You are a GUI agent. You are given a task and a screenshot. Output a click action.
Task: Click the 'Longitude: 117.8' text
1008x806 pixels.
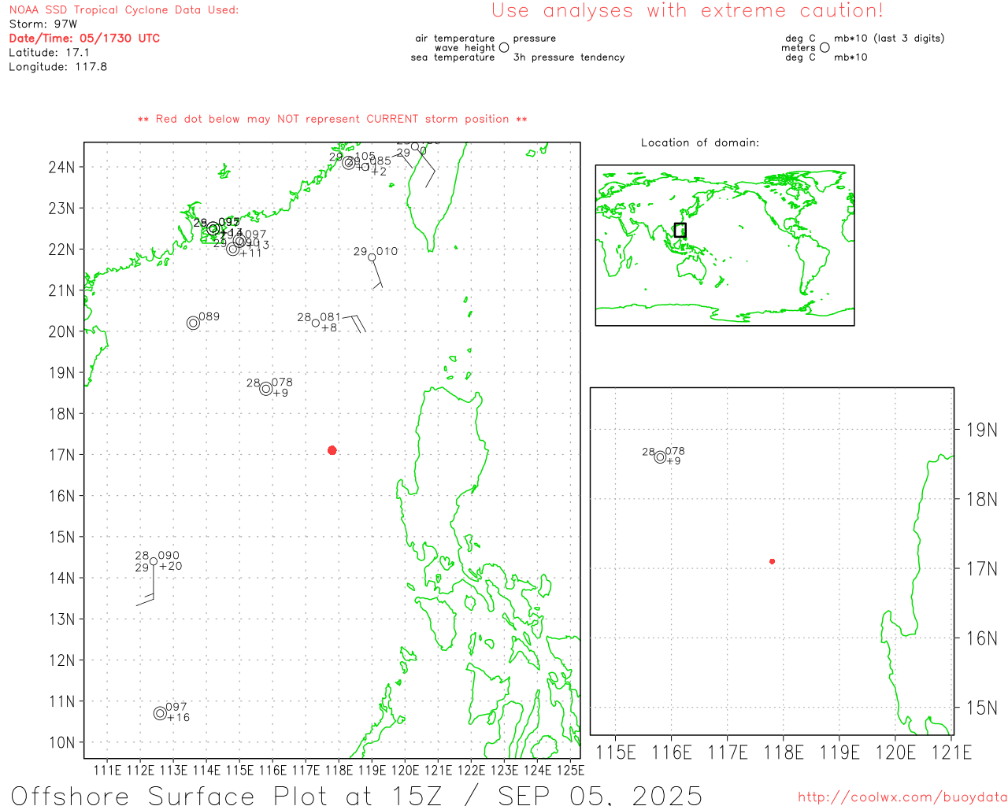pyautogui.click(x=57, y=67)
